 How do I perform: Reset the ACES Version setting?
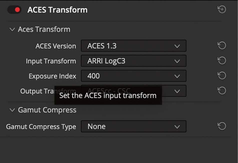coord(222,46)
